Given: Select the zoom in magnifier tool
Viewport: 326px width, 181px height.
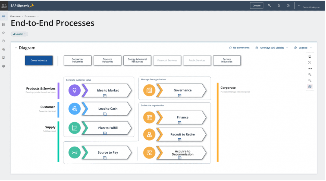Looking at the screenshot, I should 310,74.
